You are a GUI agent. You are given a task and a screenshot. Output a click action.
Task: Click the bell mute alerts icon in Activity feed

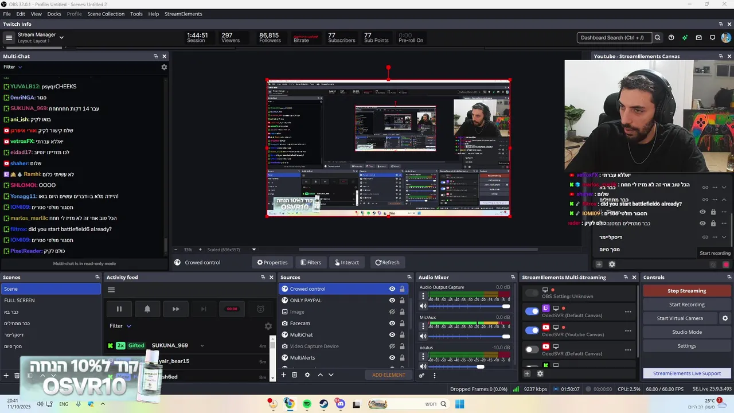pyautogui.click(x=147, y=309)
